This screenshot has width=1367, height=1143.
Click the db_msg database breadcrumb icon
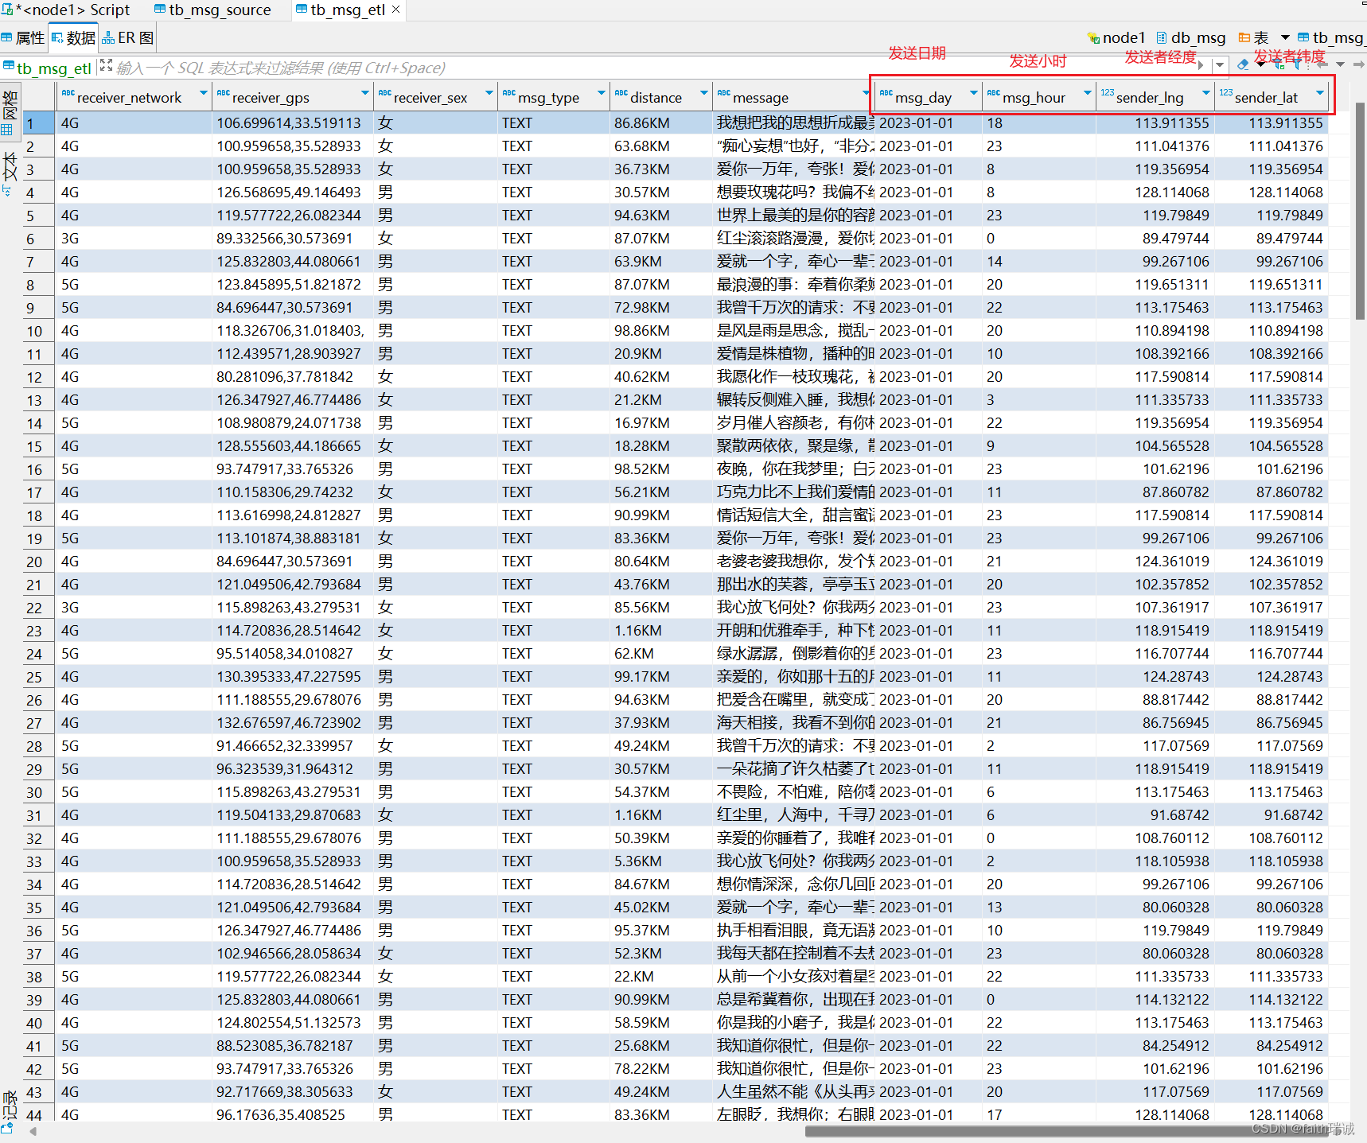click(x=1162, y=38)
